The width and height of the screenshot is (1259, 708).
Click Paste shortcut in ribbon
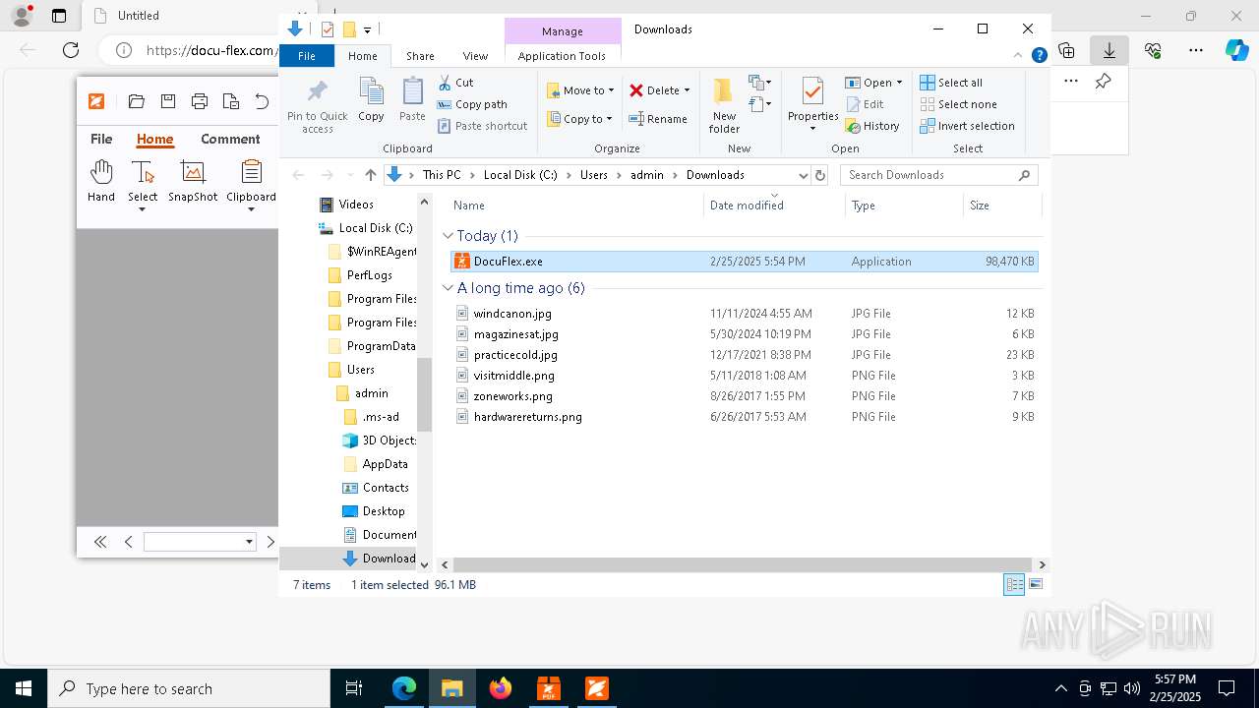pos(482,126)
